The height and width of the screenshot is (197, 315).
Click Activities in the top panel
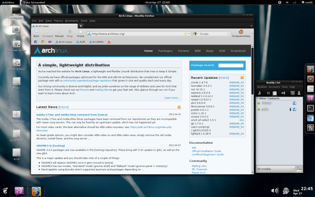point(8,2)
